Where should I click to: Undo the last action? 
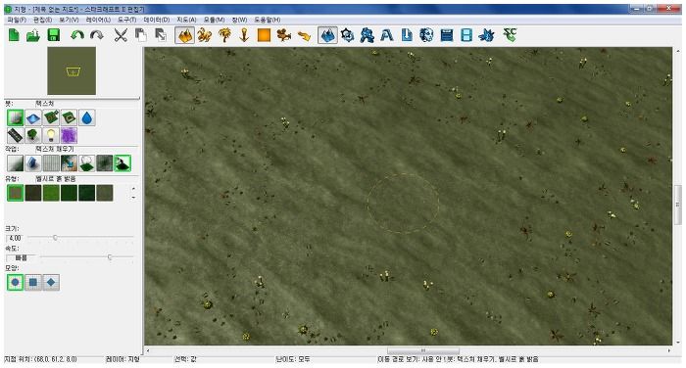77,35
